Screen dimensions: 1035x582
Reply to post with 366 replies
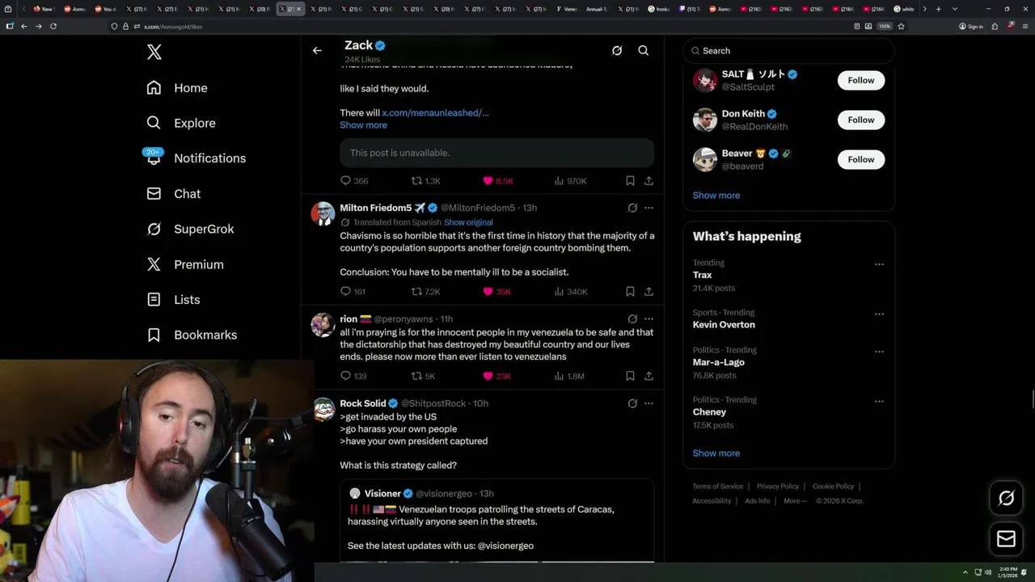[x=354, y=181]
